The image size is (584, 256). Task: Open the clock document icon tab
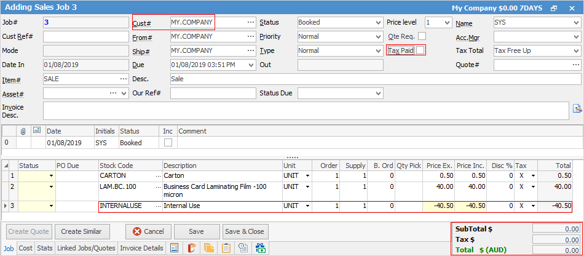pyautogui.click(x=243, y=248)
